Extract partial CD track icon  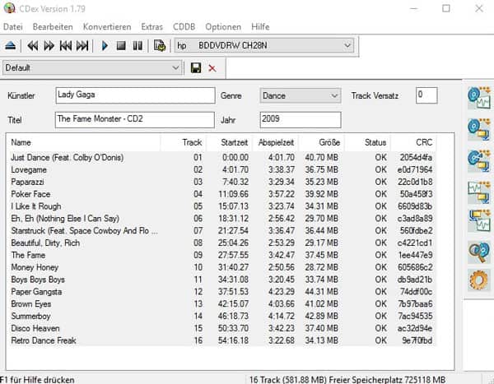pyautogui.click(x=479, y=160)
